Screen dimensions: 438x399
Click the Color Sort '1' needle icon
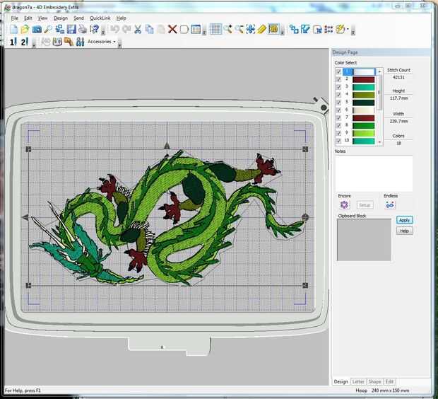tap(13, 42)
